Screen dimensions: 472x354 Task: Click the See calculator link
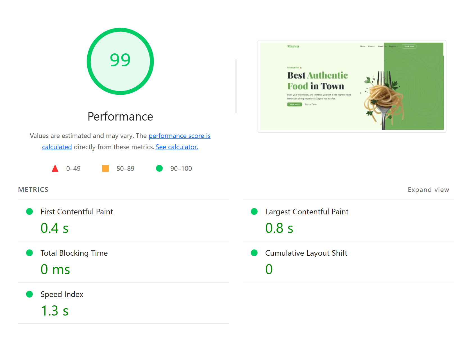(x=176, y=147)
